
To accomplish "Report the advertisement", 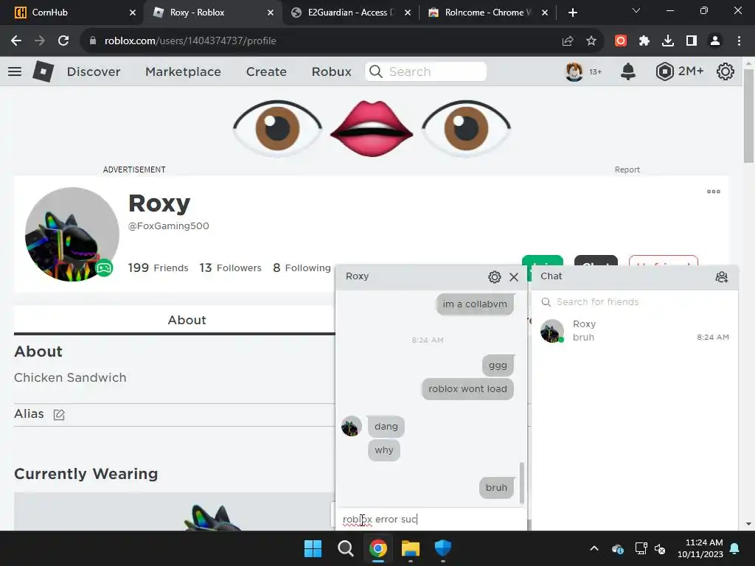I will coord(627,170).
